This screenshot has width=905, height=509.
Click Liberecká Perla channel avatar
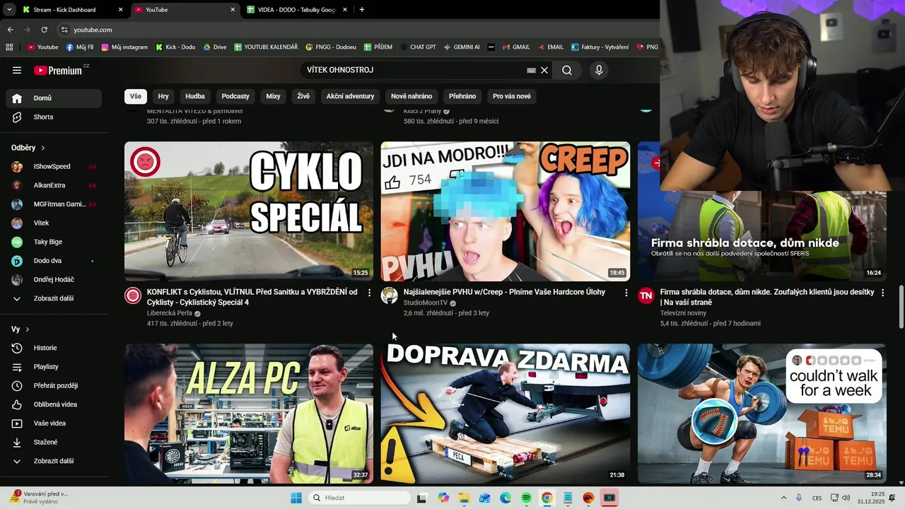tap(133, 296)
